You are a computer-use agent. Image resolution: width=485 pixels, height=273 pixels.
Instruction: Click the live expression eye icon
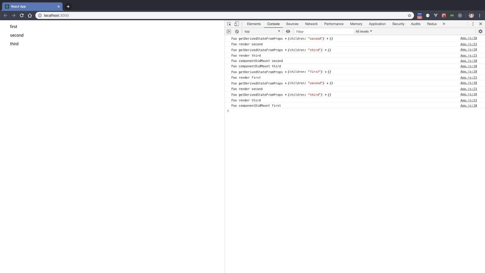tap(288, 32)
